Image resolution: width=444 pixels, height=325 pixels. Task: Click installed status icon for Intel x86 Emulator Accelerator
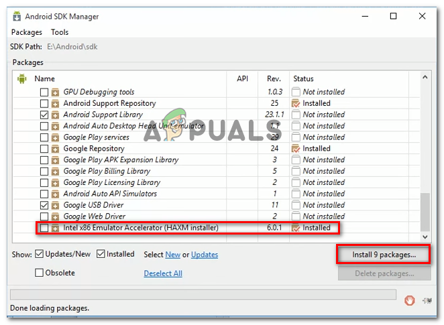click(x=296, y=228)
